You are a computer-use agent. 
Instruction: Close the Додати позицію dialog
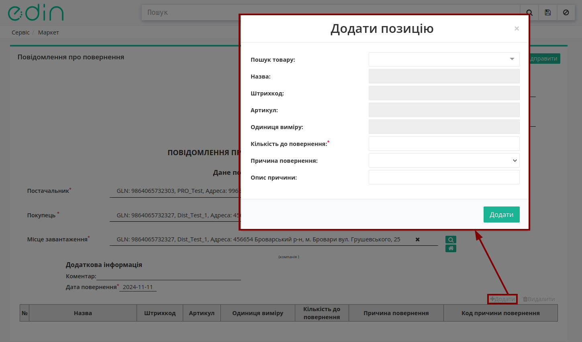click(x=517, y=28)
